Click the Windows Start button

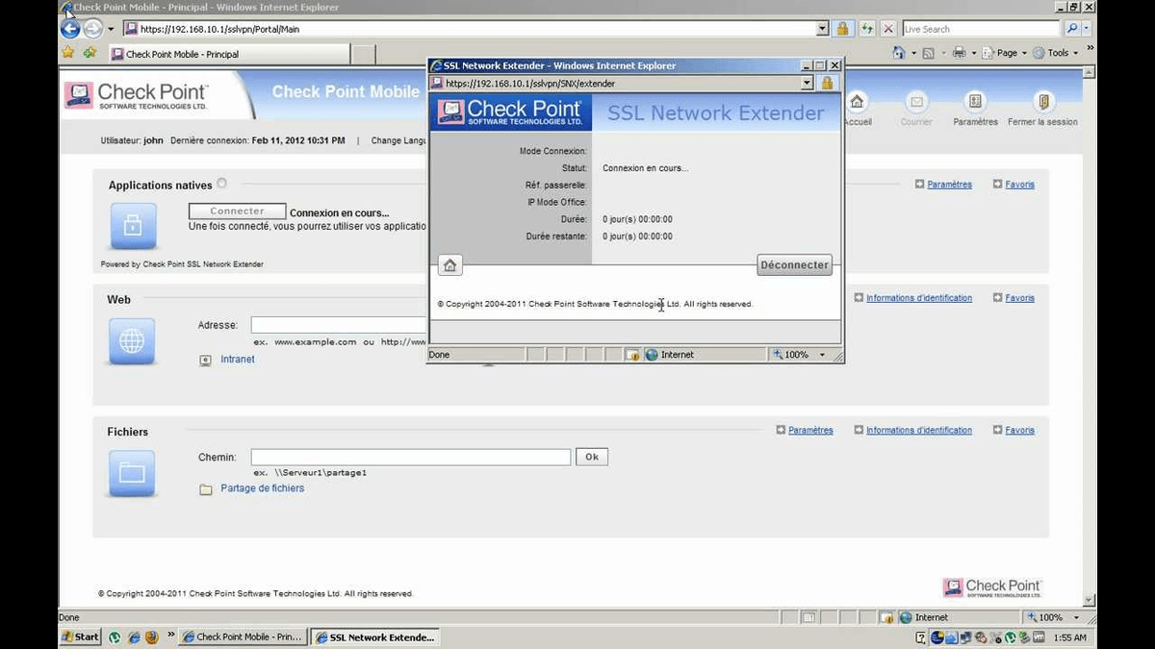point(81,637)
